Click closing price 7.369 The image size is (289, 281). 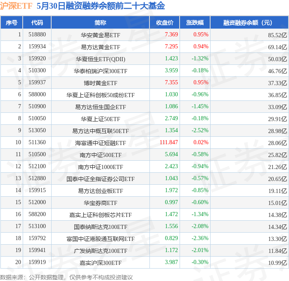(x=171, y=34)
